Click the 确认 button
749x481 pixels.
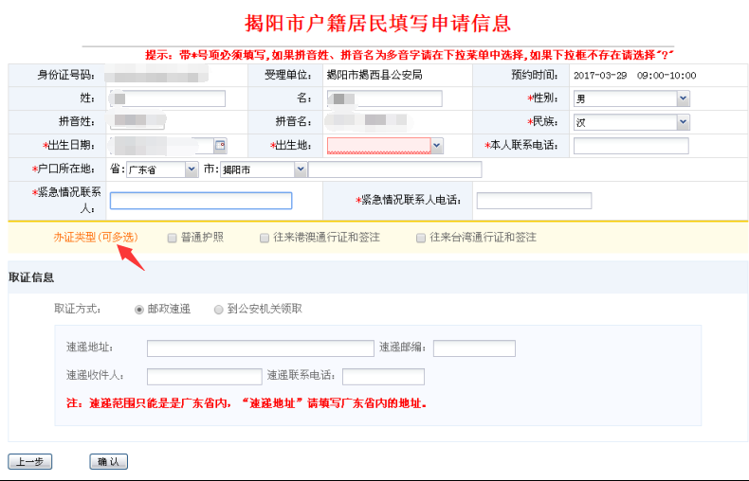point(108,462)
